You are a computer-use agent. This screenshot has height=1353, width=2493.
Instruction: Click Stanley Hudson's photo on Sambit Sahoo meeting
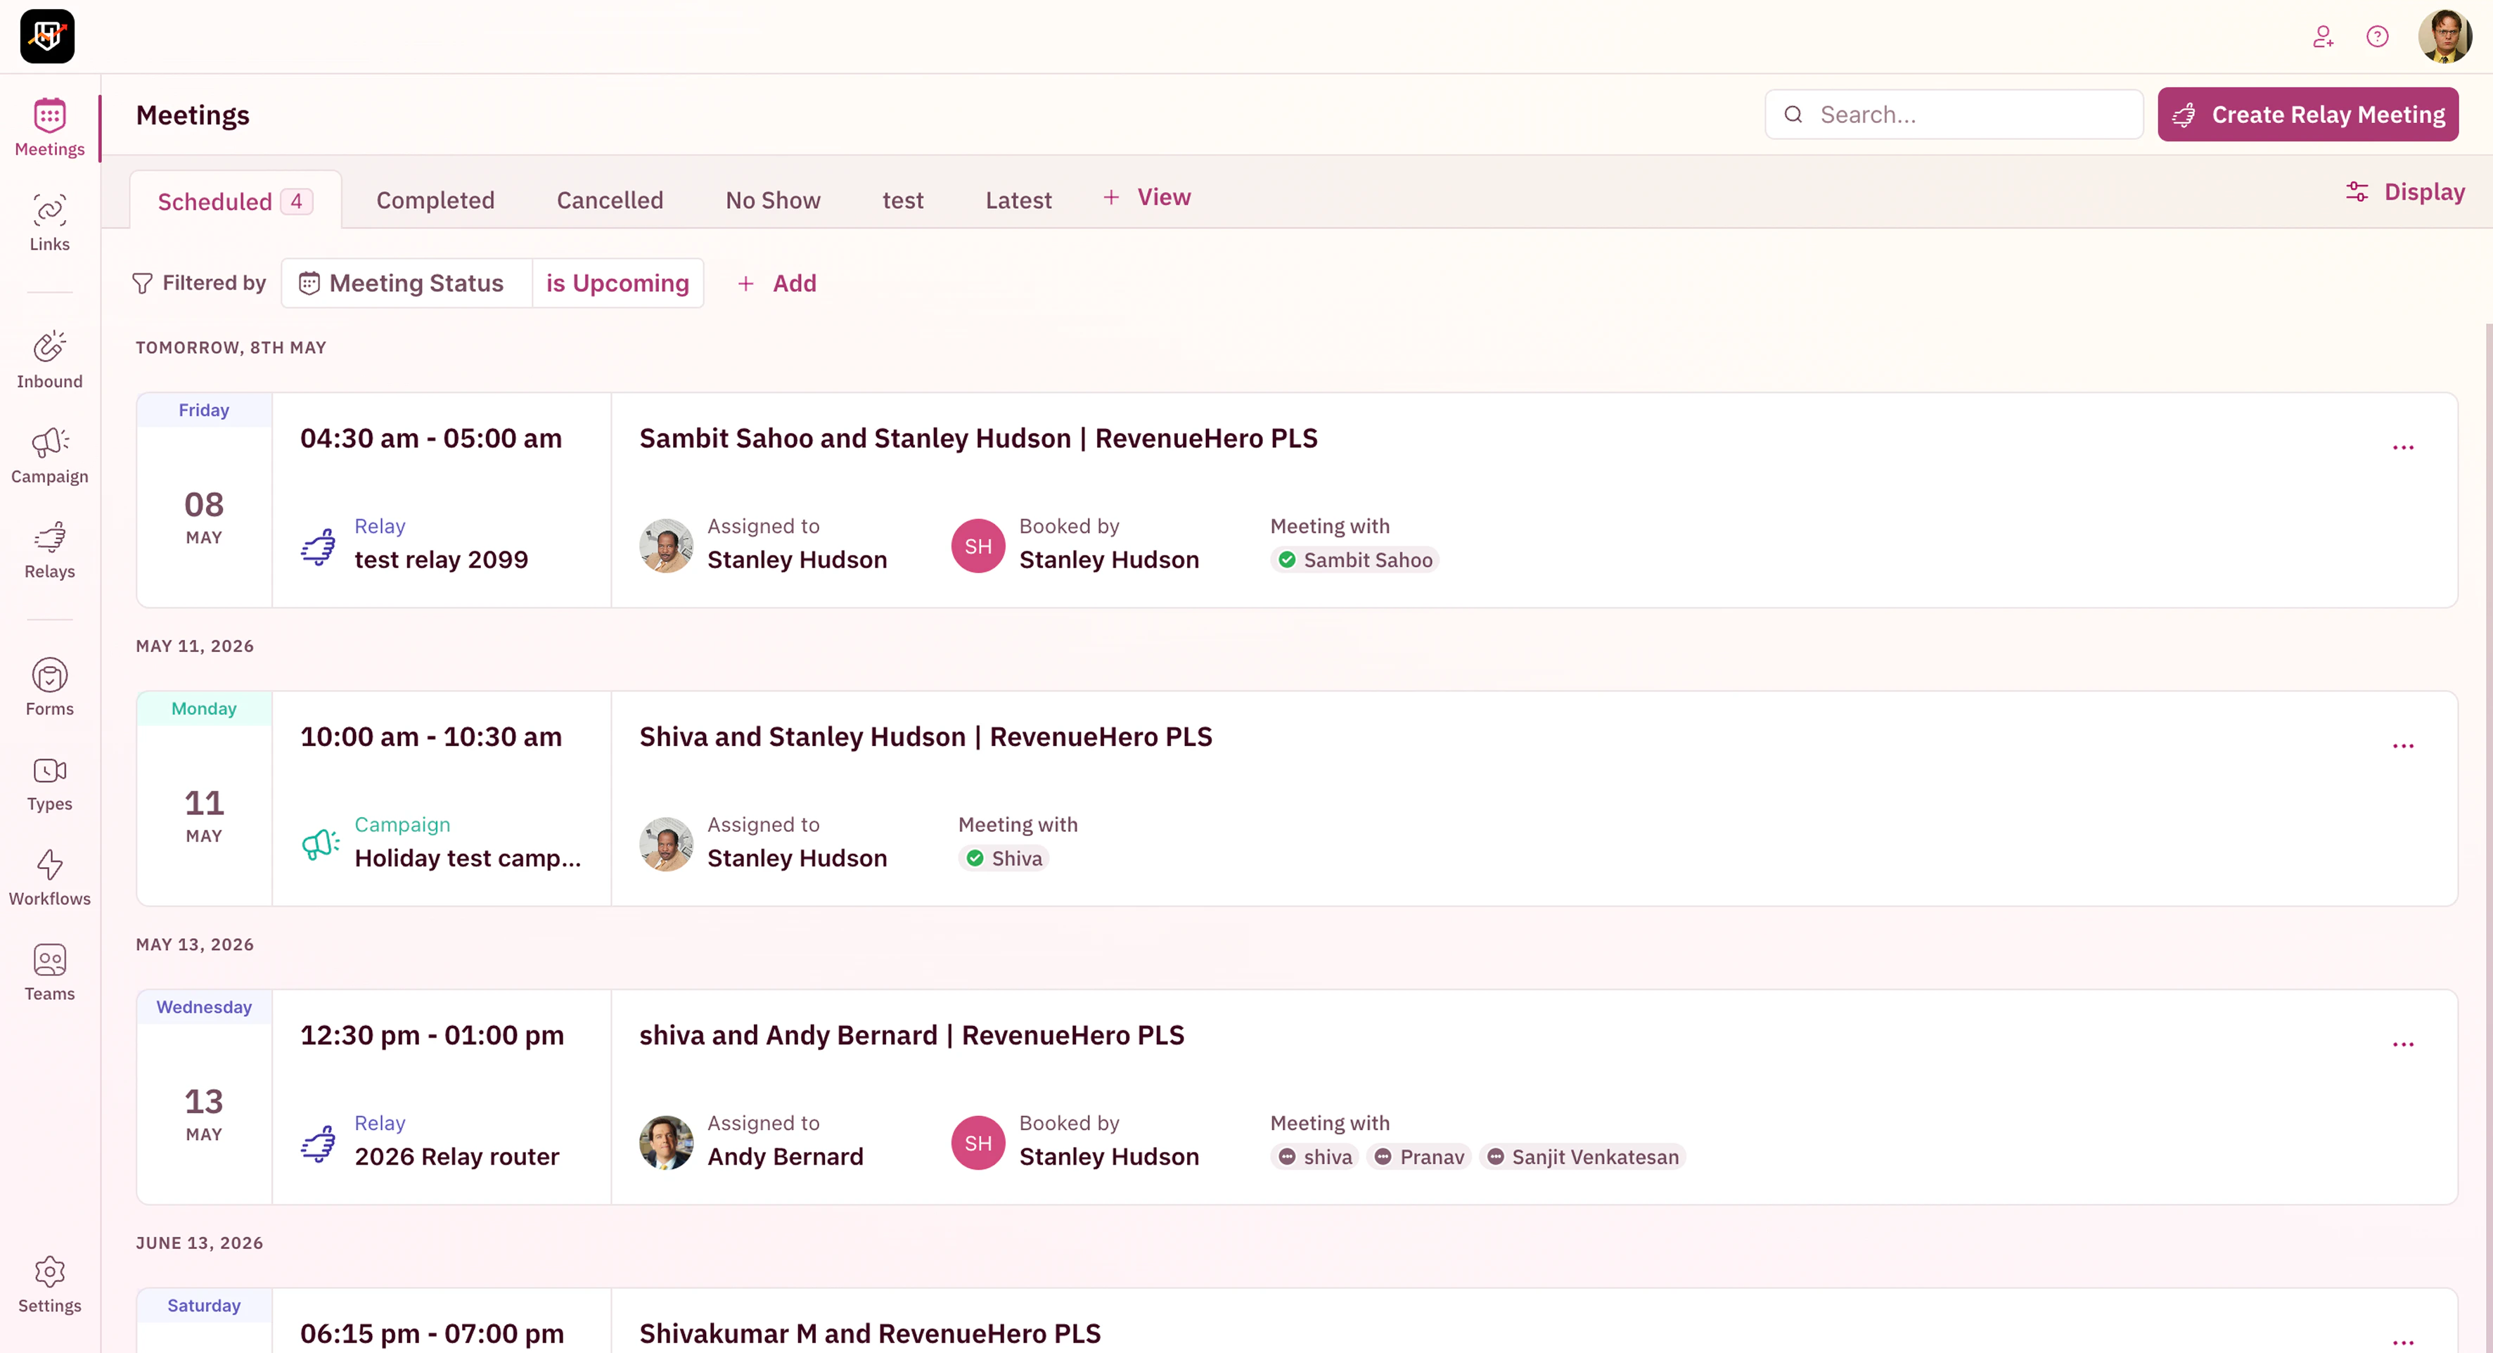coord(666,546)
